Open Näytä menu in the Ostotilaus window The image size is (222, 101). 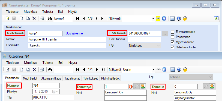click(73, 62)
